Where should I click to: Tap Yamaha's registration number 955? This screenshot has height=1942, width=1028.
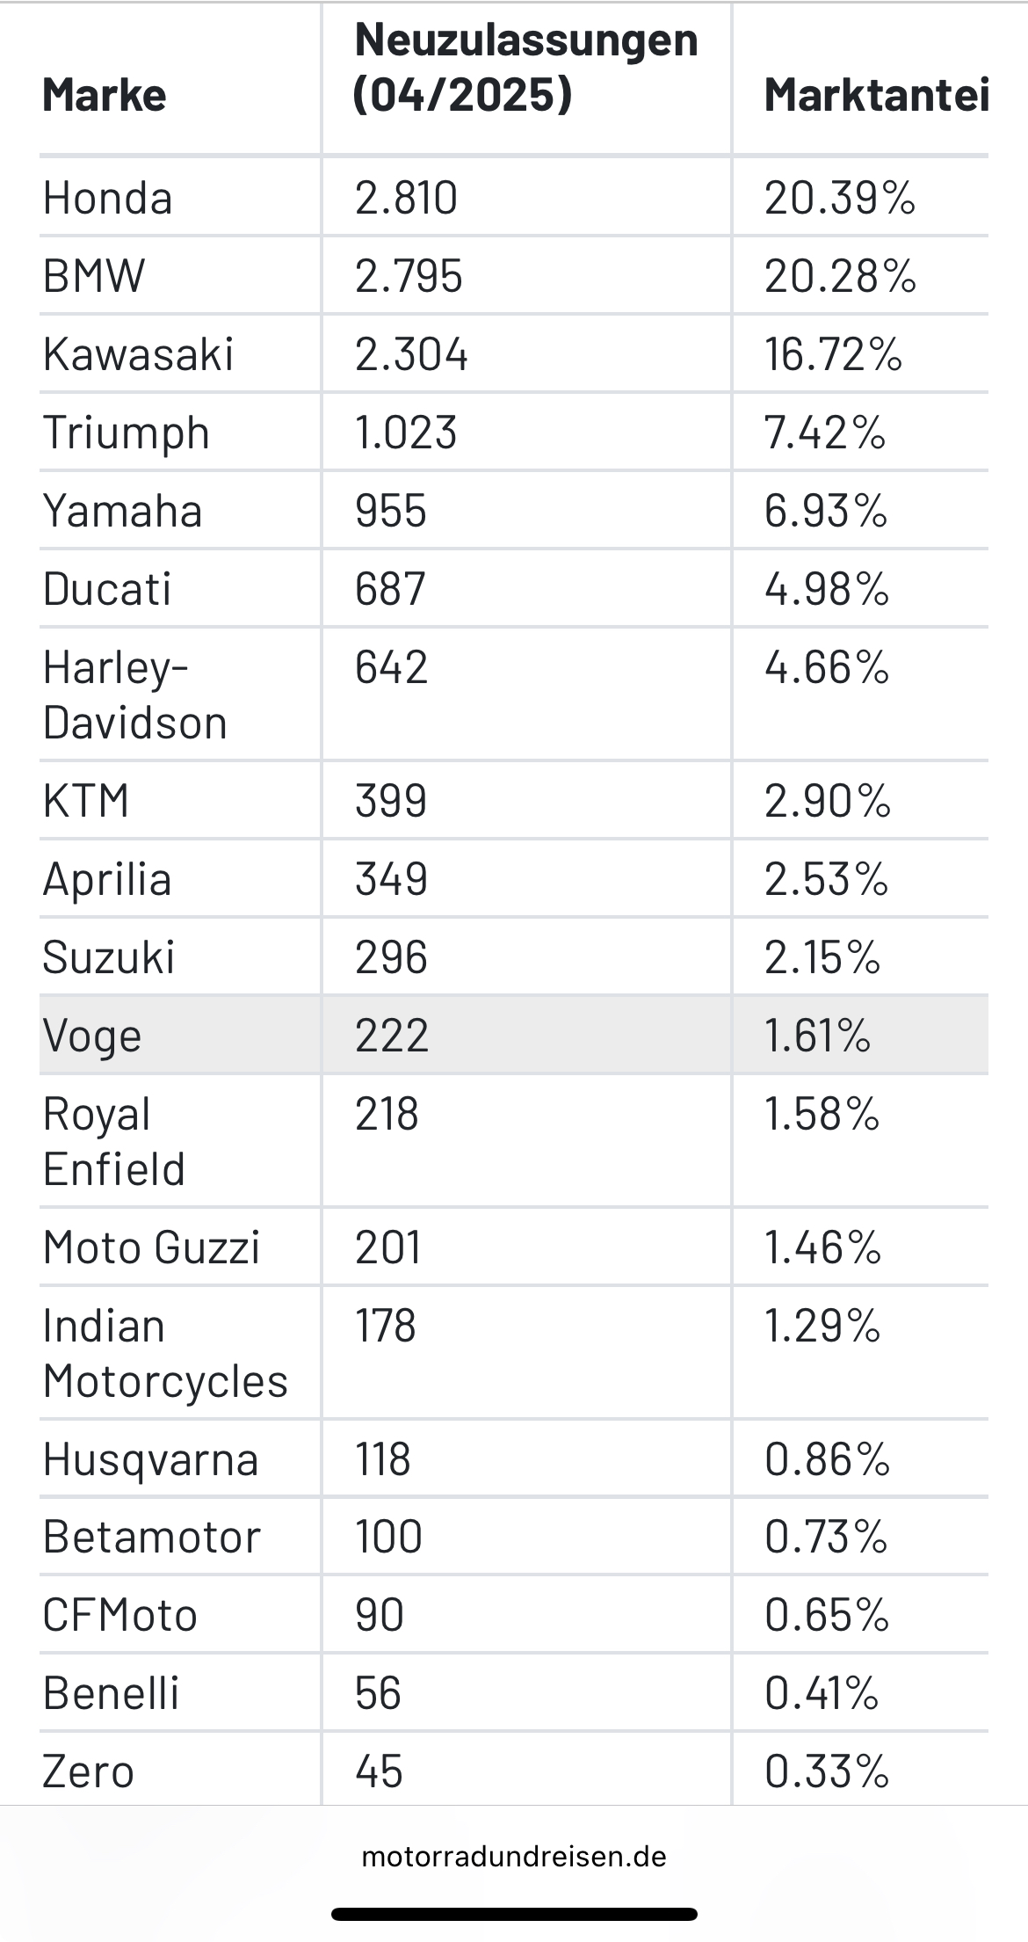pyautogui.click(x=391, y=511)
